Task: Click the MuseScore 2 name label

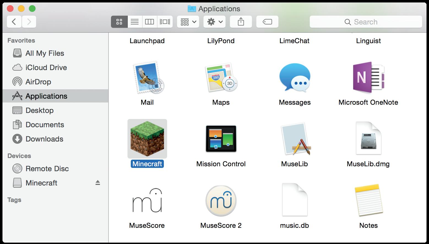Action: [x=221, y=226]
